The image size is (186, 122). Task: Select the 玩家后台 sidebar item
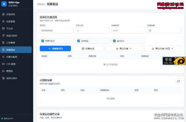[16, 50]
